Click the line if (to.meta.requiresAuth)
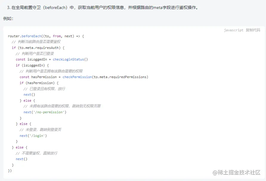The image size is (266, 181). click(x=38, y=48)
